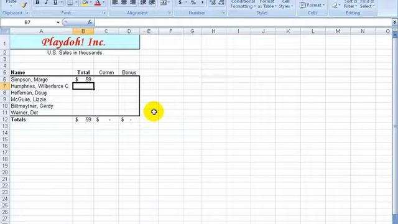Open the Font Color dropdown arrow

(104, 2)
